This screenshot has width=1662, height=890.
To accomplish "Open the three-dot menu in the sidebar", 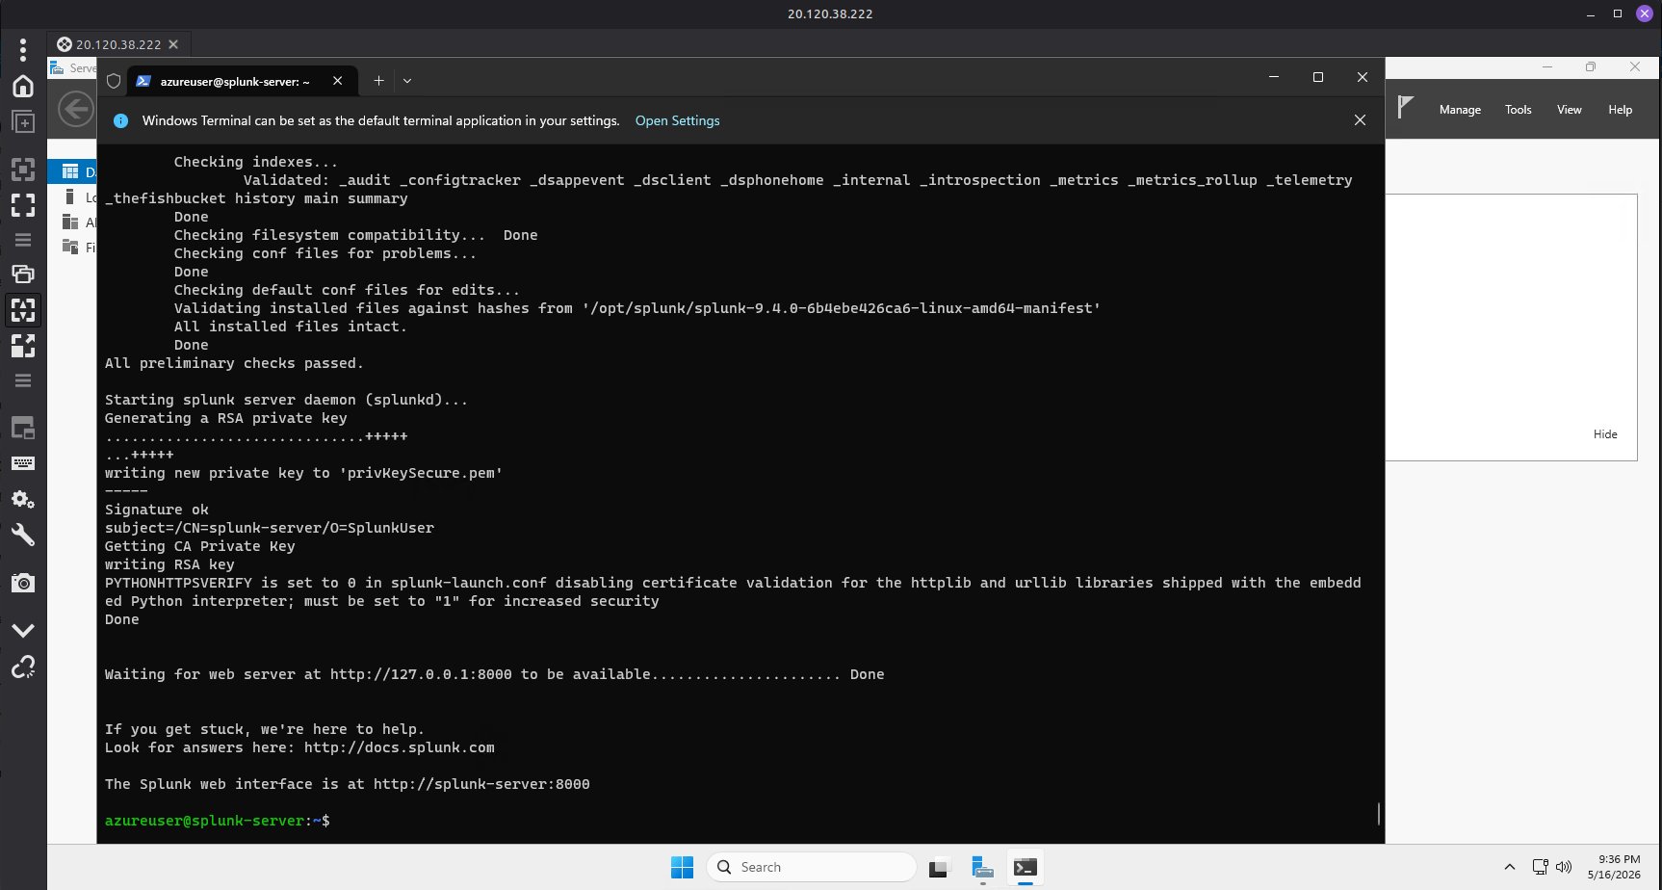I will point(23,49).
